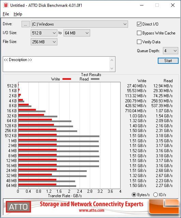Viewport: 181px width, 218px height.
Task: Click the 2.23 GB/s read value
Action: click(x=164, y=180)
